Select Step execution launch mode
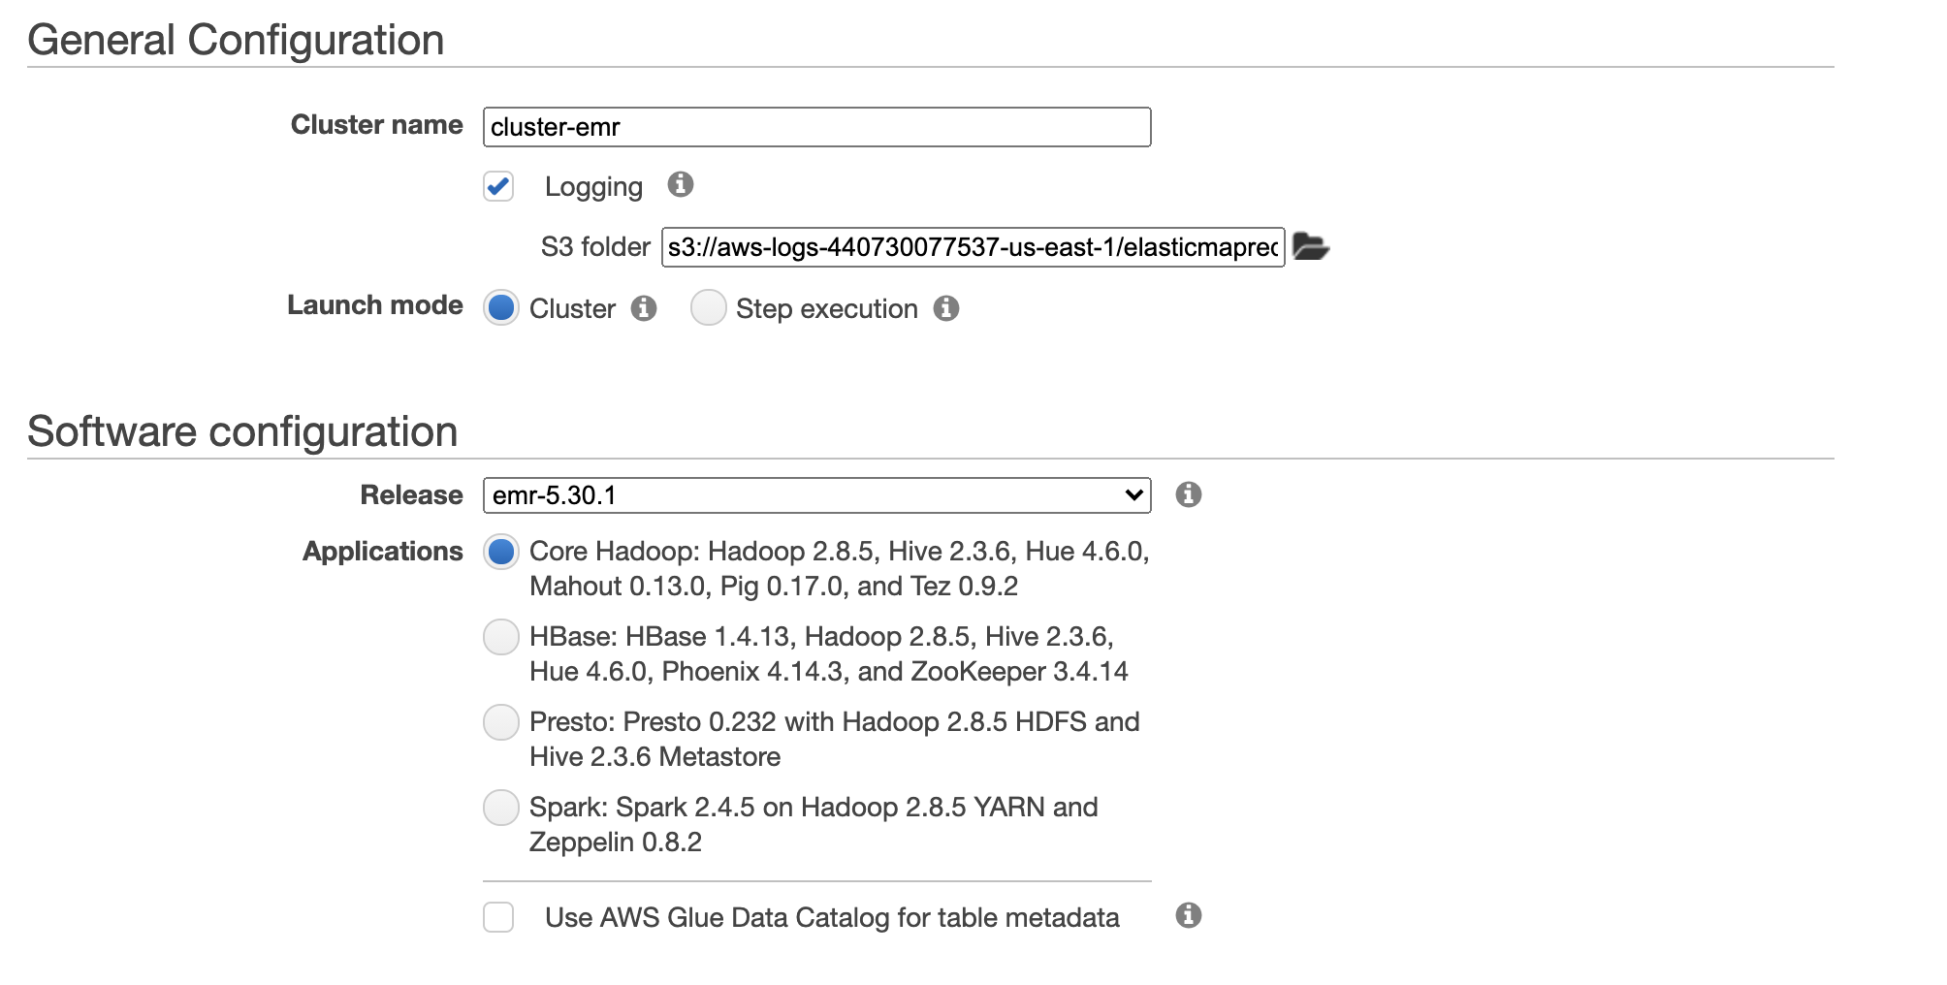This screenshot has height=985, width=1947. click(x=709, y=307)
